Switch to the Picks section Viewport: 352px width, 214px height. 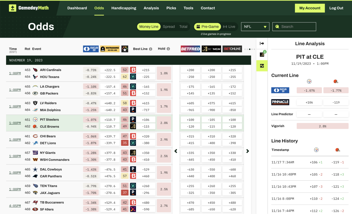pos(171,8)
